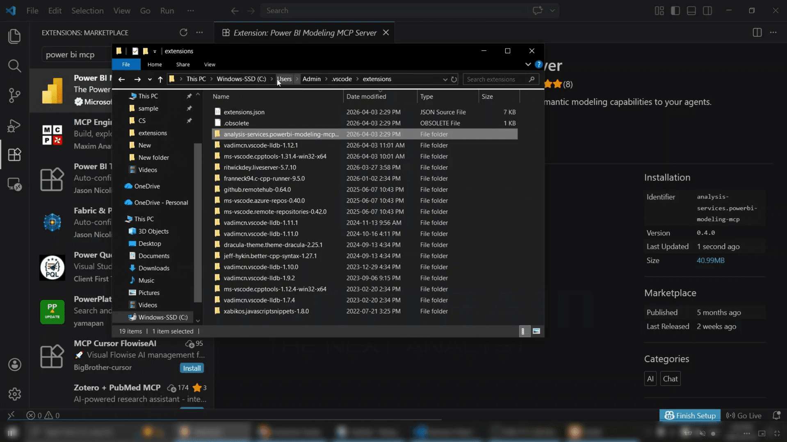Click the File Explorer forward arrow
This screenshot has height=442, width=787.
point(137,79)
